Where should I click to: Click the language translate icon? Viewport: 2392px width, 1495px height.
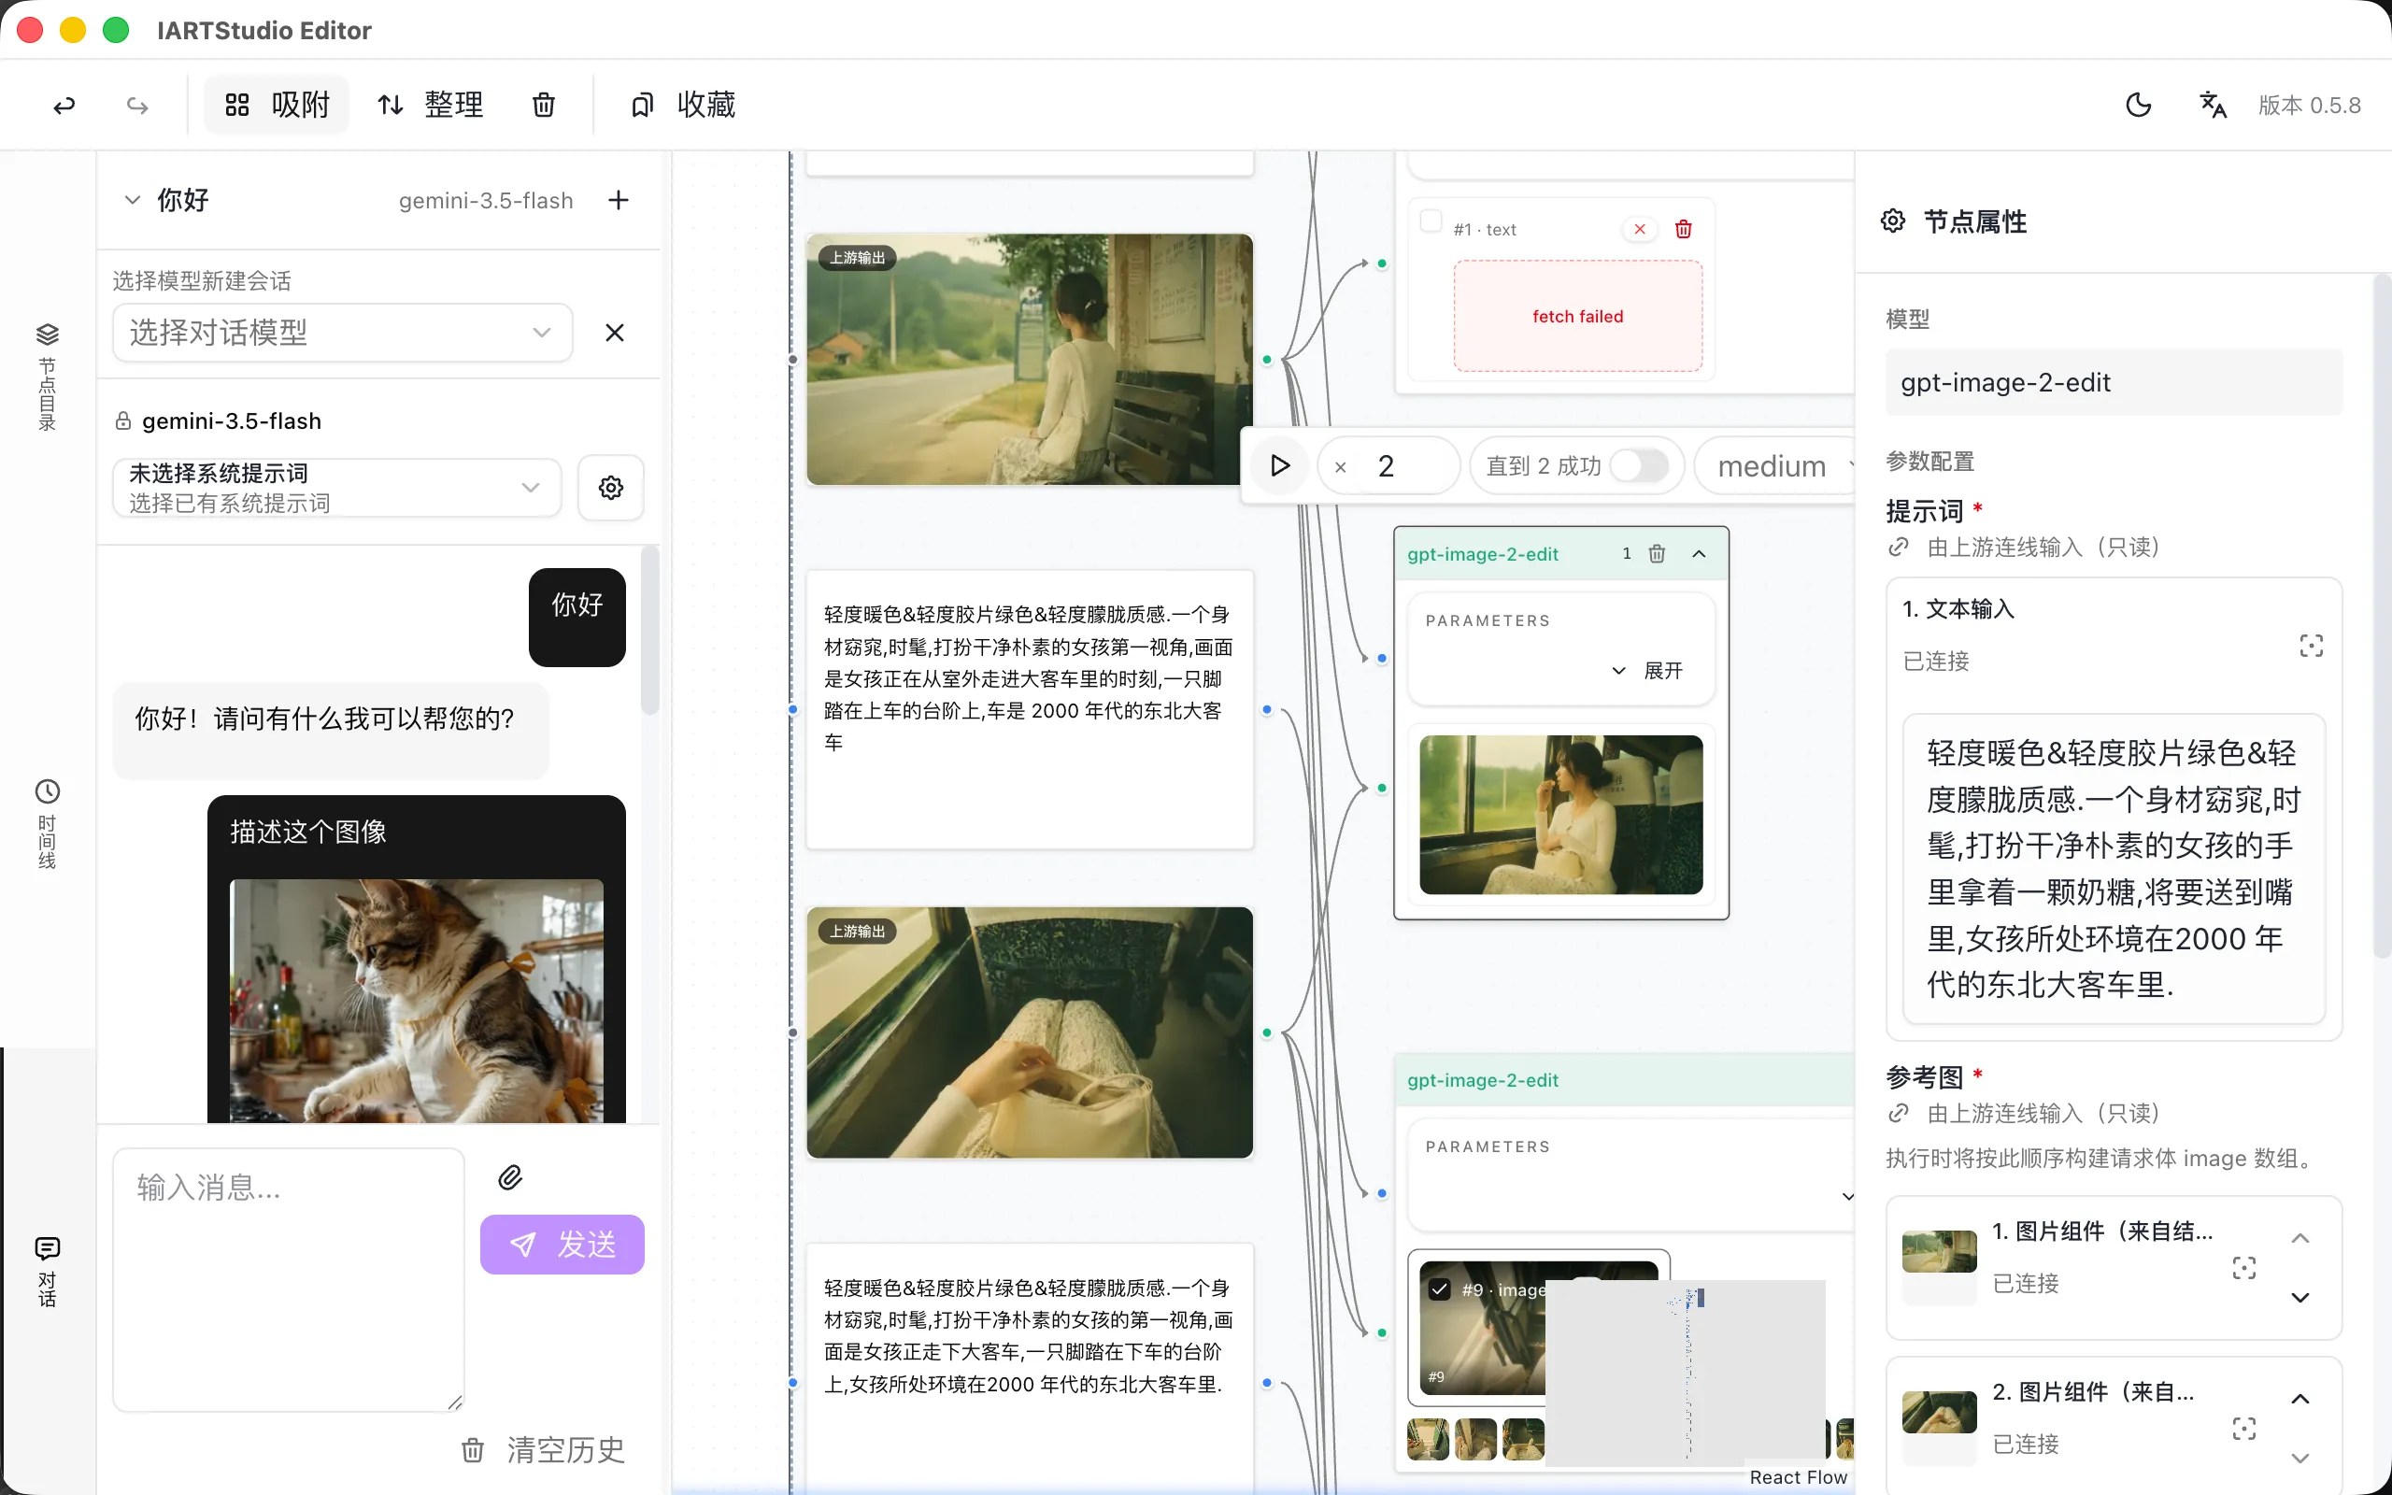click(2214, 105)
